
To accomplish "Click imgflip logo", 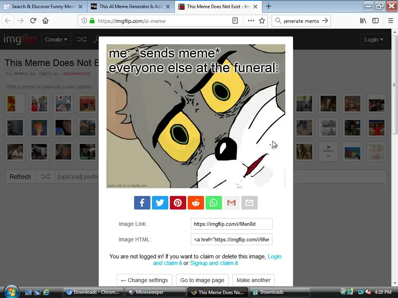I will pyautogui.click(x=20, y=39).
